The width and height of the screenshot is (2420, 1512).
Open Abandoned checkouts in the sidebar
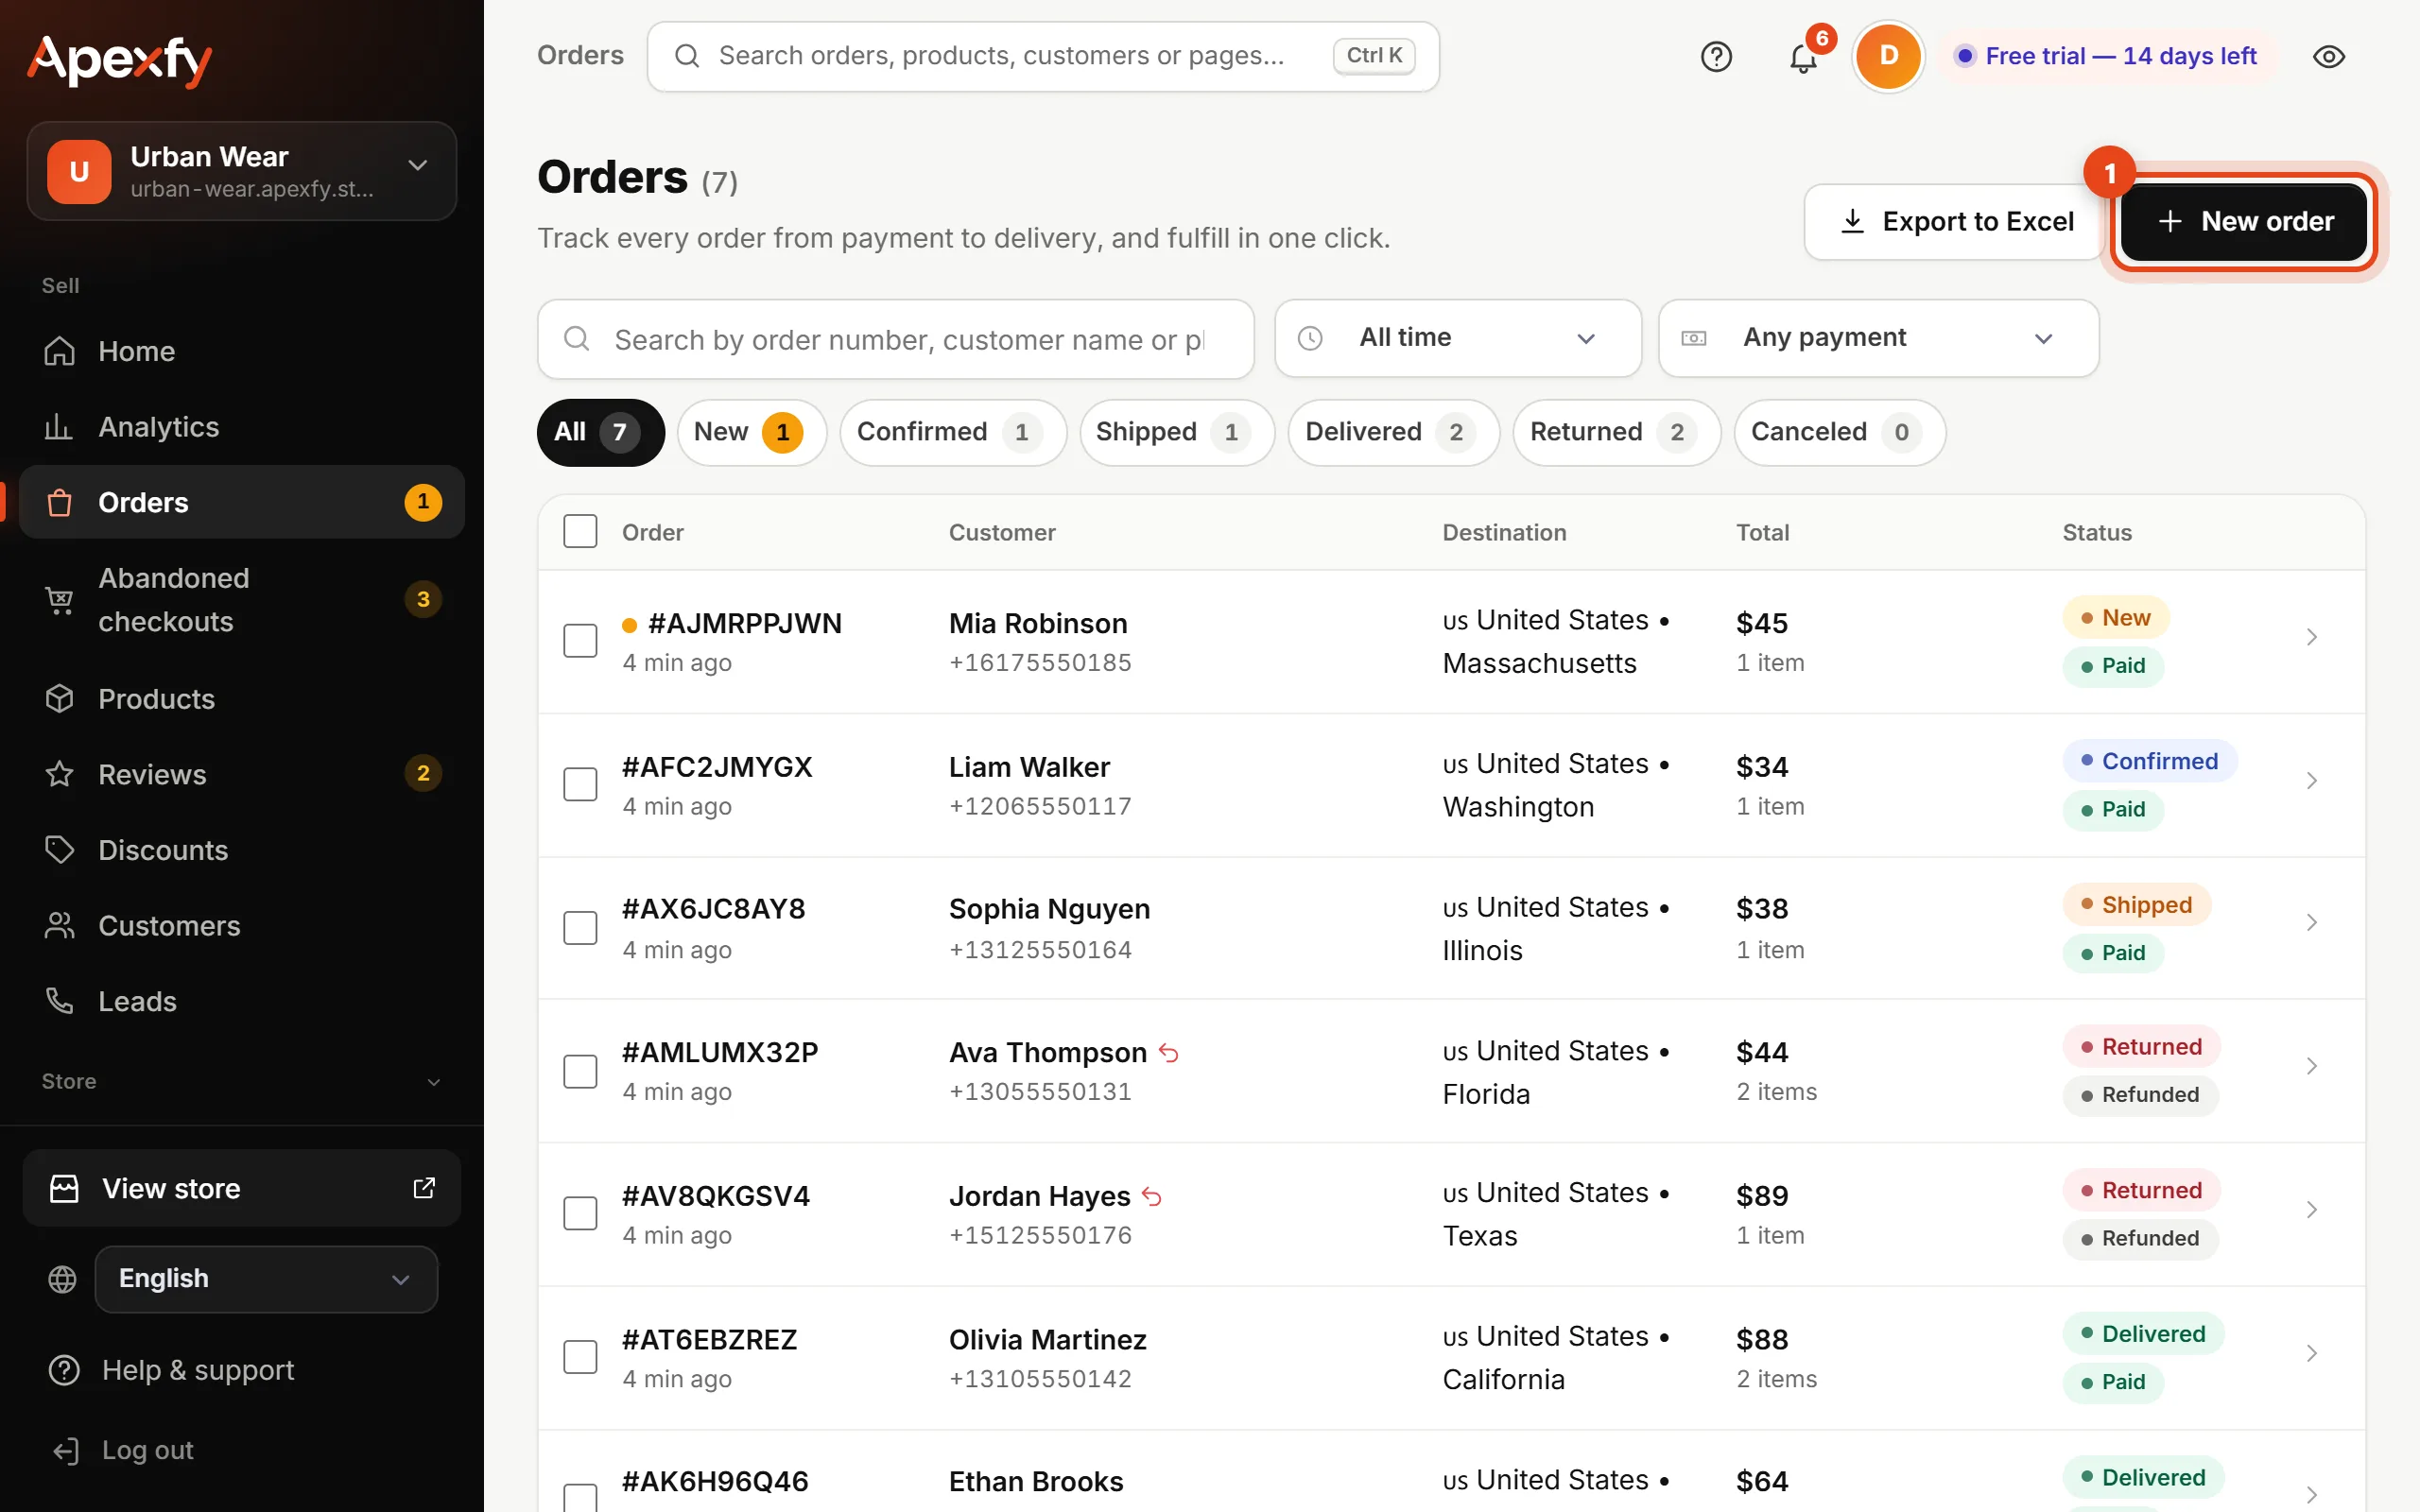[x=242, y=600]
